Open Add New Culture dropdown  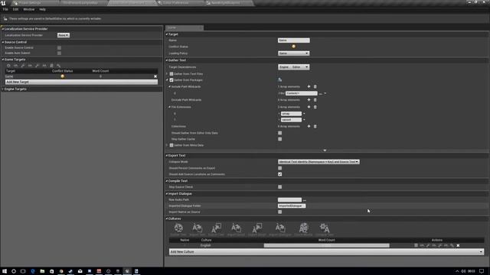[x=327, y=251]
